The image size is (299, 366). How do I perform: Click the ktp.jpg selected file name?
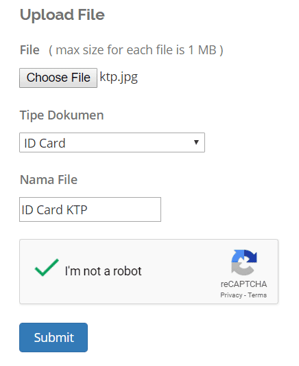point(119,78)
